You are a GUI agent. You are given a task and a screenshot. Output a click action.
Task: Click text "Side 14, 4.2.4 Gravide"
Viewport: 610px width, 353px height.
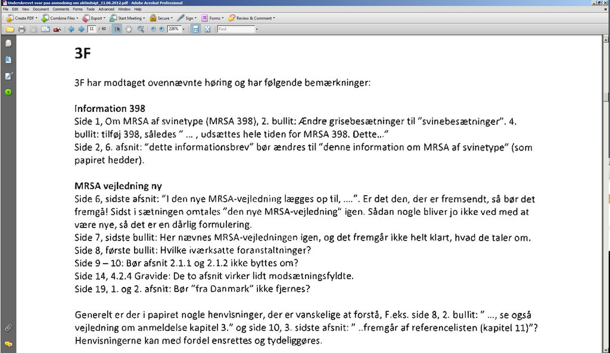[122, 276]
